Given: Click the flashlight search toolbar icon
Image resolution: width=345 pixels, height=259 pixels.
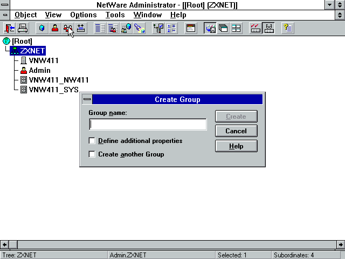Looking at the screenshot, I should 139,28.
